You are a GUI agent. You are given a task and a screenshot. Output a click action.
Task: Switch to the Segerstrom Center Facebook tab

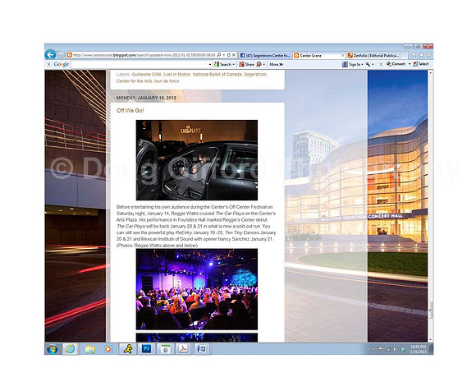(265, 55)
